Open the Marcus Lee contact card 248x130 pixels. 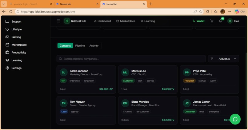click(148, 80)
